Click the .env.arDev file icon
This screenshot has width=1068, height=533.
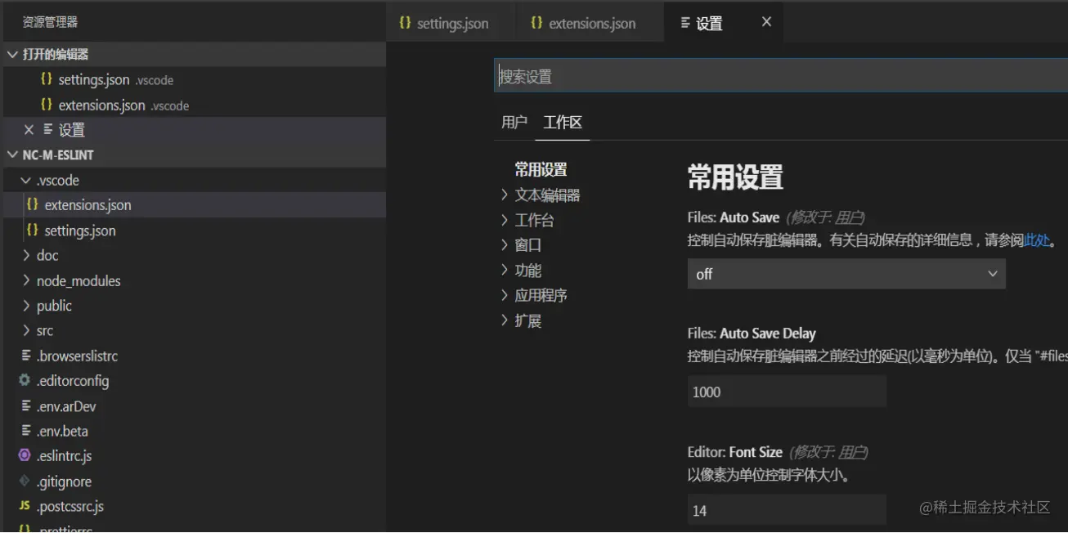point(26,405)
